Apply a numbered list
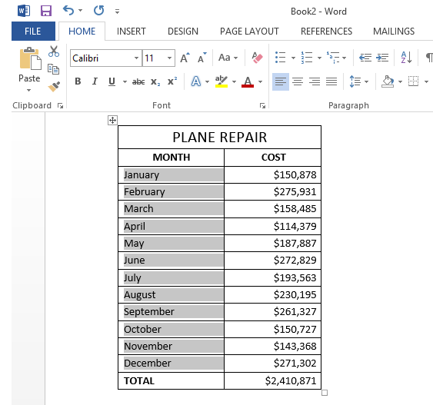Screen dimensions: 433x405 coord(307,58)
